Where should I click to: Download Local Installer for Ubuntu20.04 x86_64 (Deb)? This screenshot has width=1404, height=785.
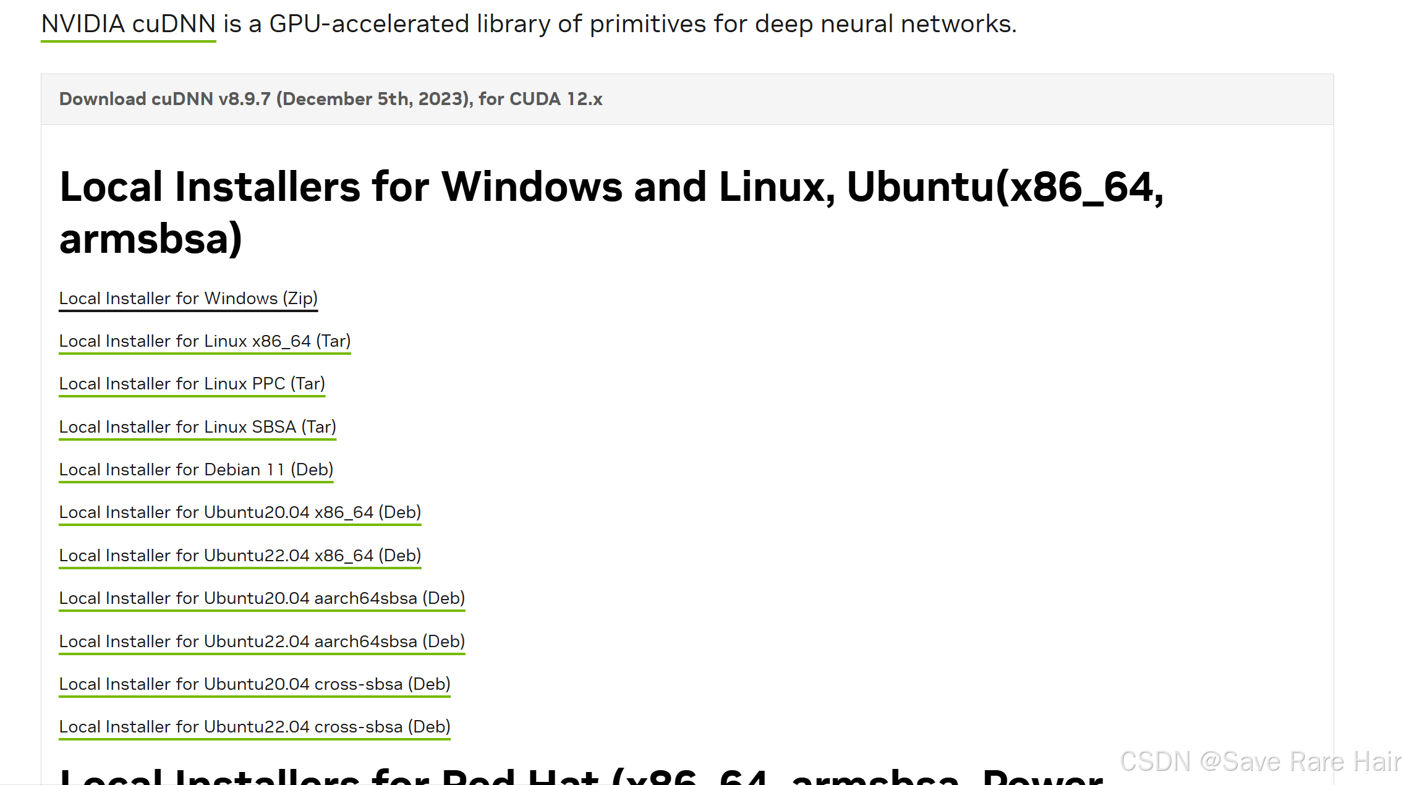pos(240,512)
